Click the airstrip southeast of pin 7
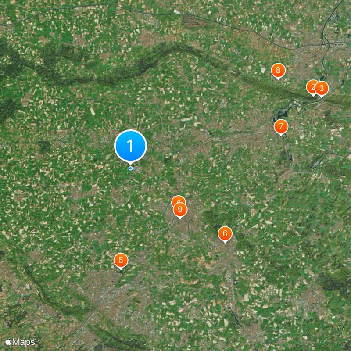This screenshot has width=351, height=351. tap(314, 166)
